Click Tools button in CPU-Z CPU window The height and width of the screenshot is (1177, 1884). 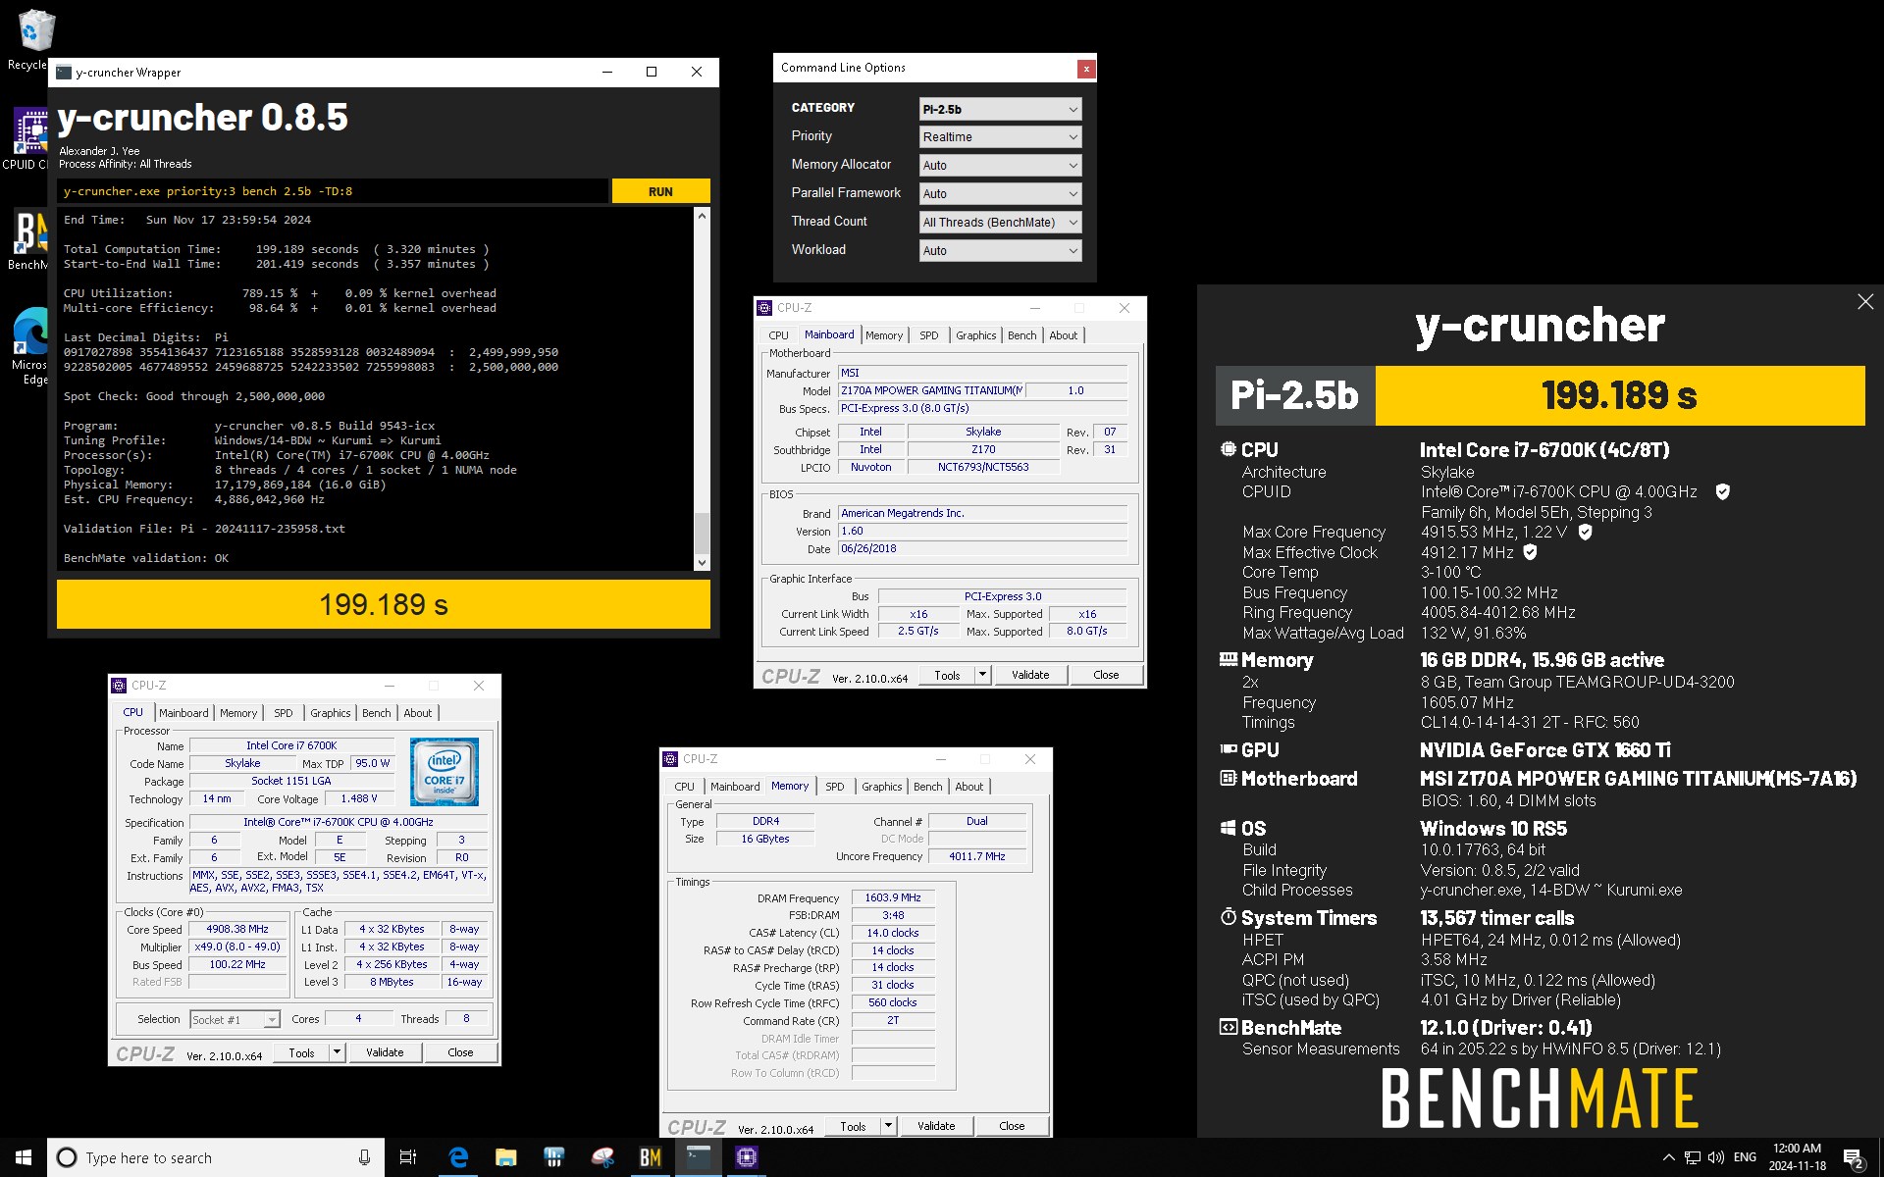click(x=301, y=1052)
